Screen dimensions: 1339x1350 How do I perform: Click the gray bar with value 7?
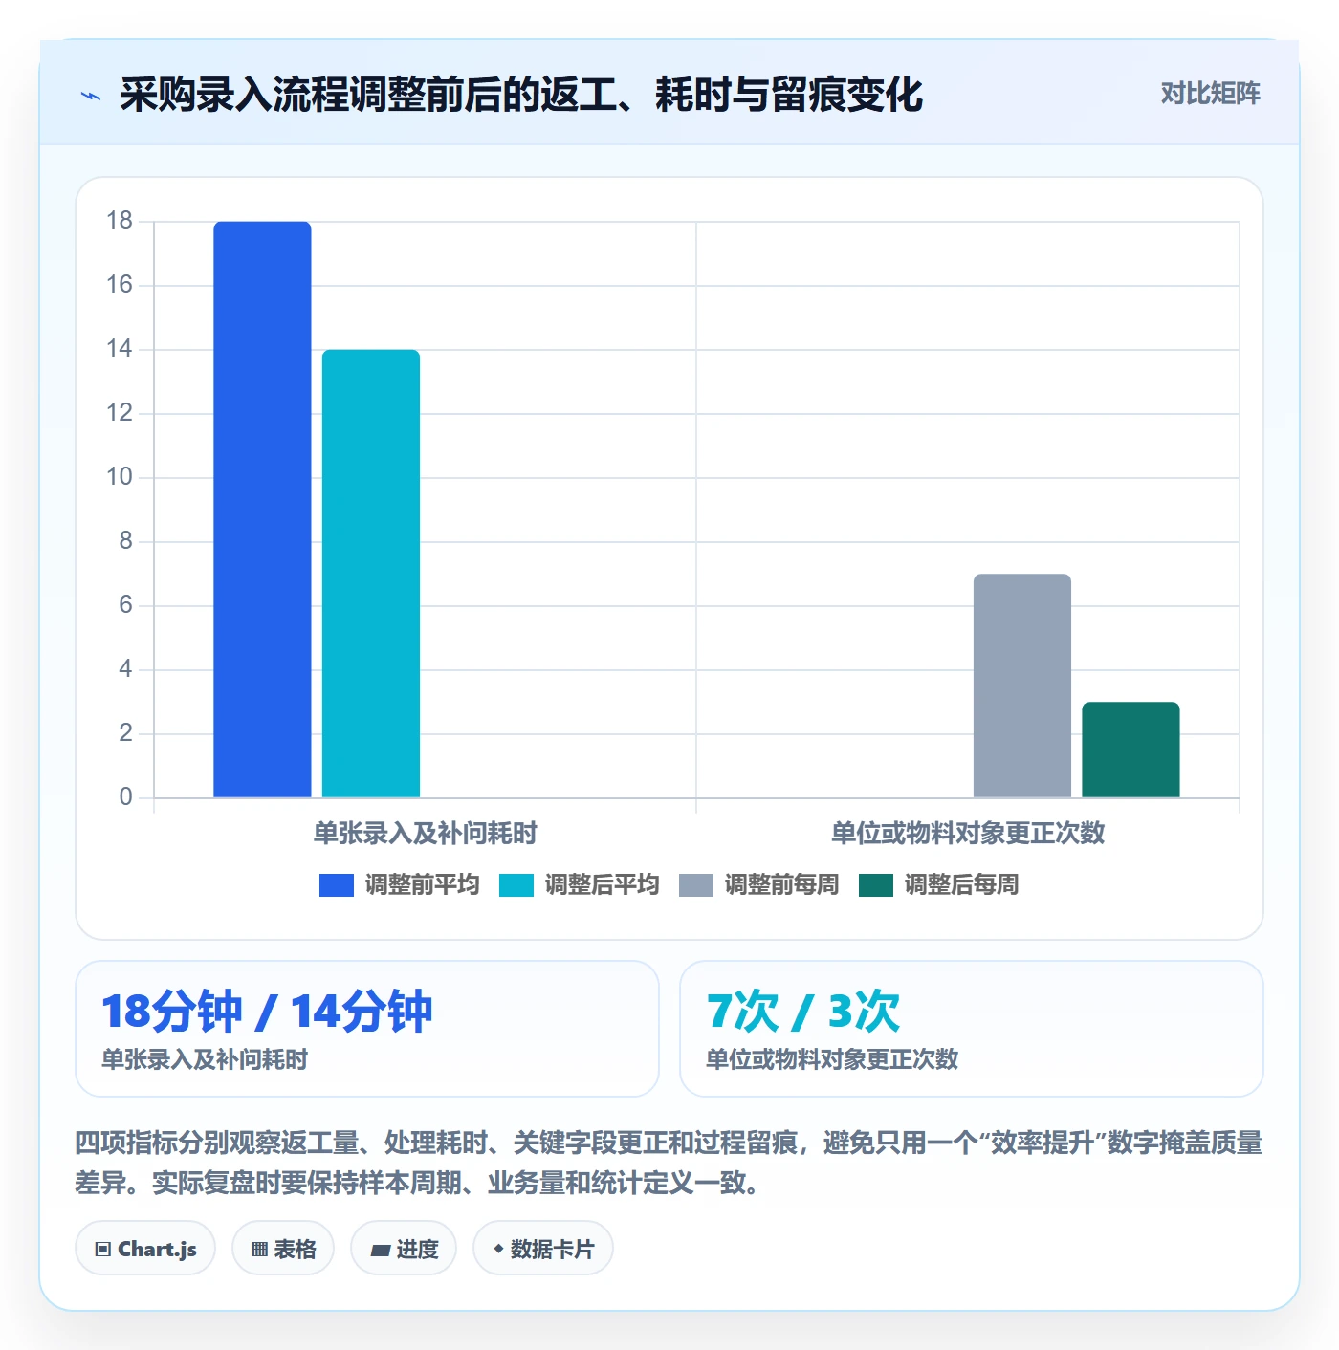(1022, 686)
